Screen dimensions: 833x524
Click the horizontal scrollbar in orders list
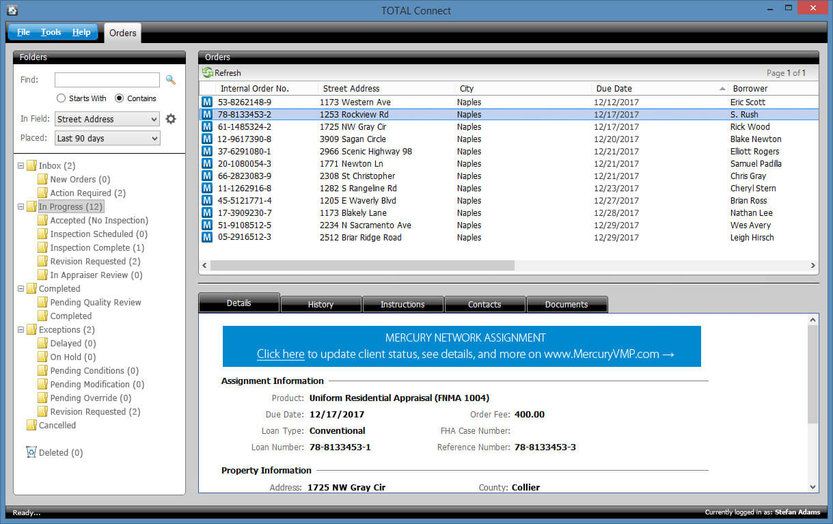coord(362,265)
